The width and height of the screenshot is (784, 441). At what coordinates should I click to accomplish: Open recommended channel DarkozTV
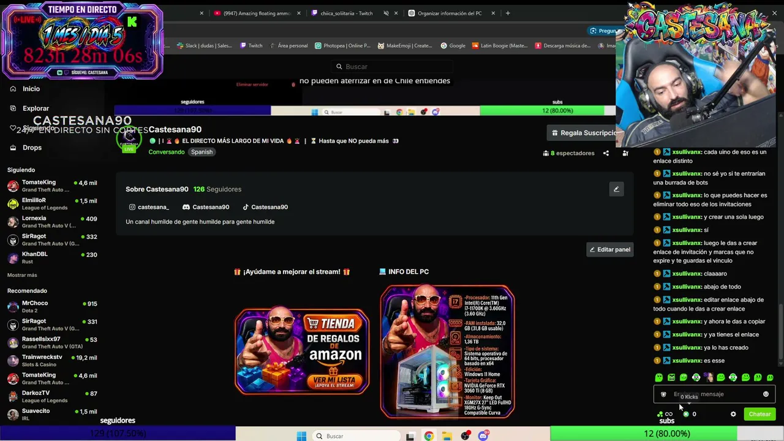coord(52,396)
